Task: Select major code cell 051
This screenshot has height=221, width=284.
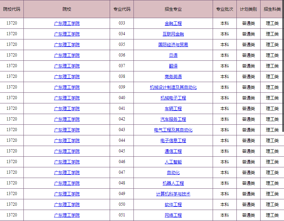Action: click(x=122, y=215)
